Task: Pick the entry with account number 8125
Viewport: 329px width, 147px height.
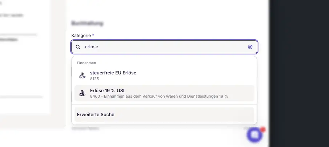Action: coord(95,79)
